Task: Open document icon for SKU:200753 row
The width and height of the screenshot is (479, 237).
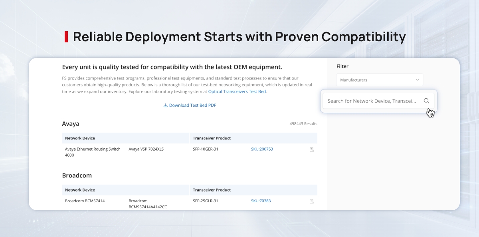Action: coord(312,149)
